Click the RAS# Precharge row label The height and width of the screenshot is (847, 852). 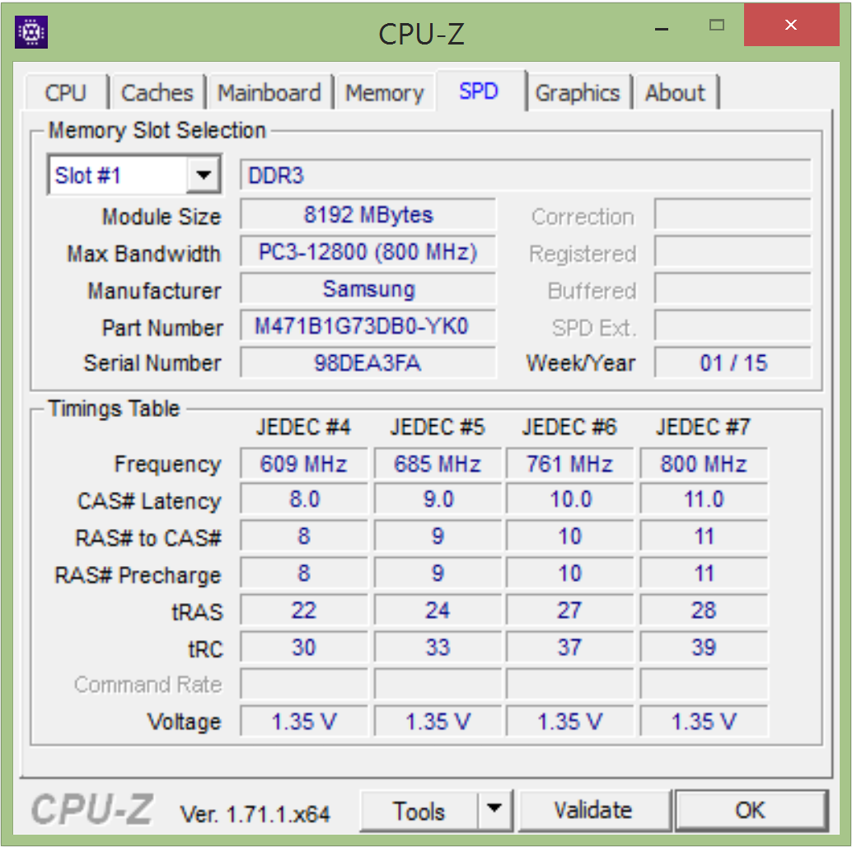click(x=138, y=575)
